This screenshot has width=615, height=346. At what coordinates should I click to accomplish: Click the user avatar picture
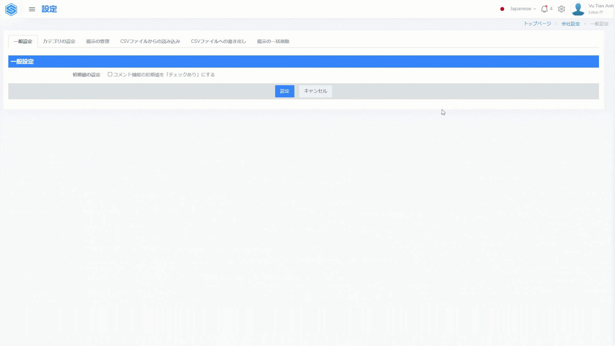click(578, 9)
